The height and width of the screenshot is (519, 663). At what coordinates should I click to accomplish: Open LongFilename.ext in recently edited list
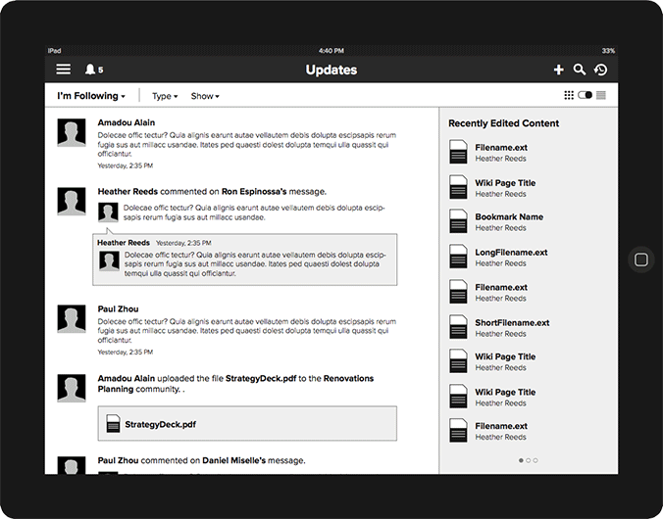511,253
